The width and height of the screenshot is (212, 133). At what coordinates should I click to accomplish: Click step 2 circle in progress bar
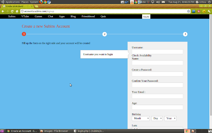105,34
